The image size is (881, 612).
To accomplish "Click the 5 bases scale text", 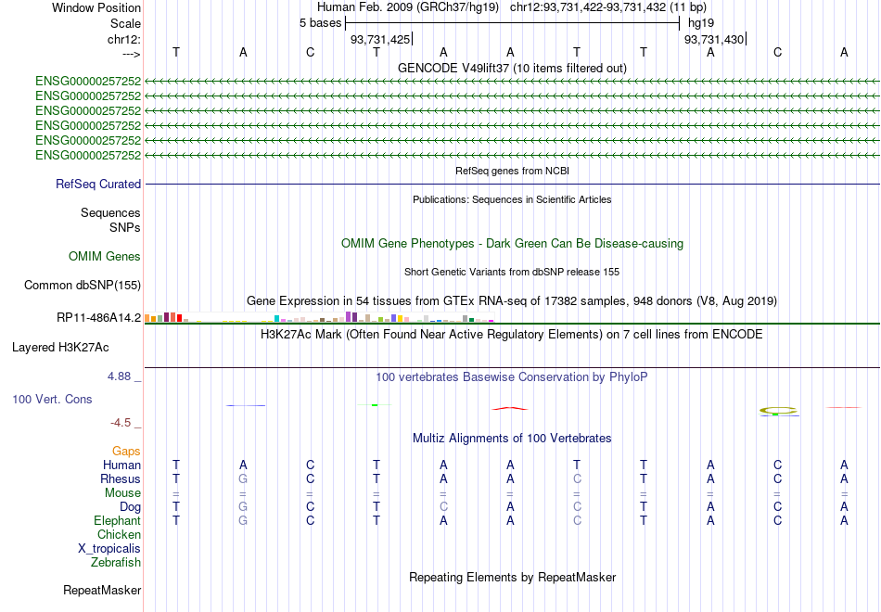I will [320, 23].
